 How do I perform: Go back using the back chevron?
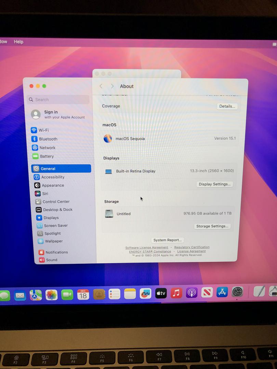(101, 86)
